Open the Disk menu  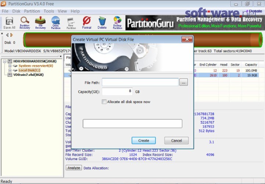point(16,11)
